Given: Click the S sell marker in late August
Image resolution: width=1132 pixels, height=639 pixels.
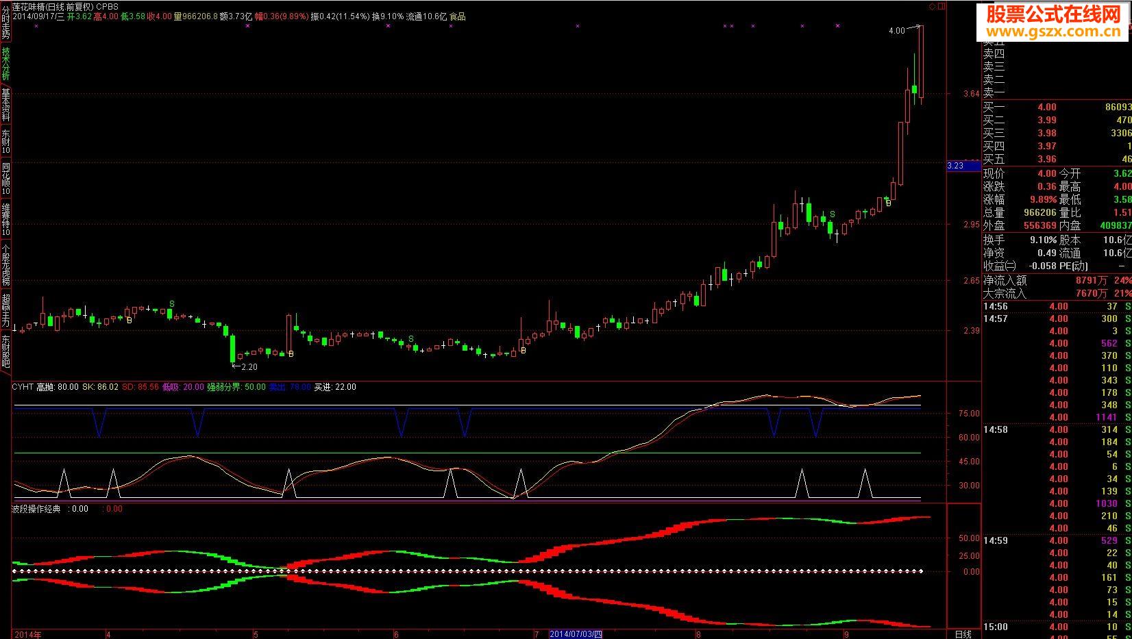Looking at the screenshot, I should [833, 214].
